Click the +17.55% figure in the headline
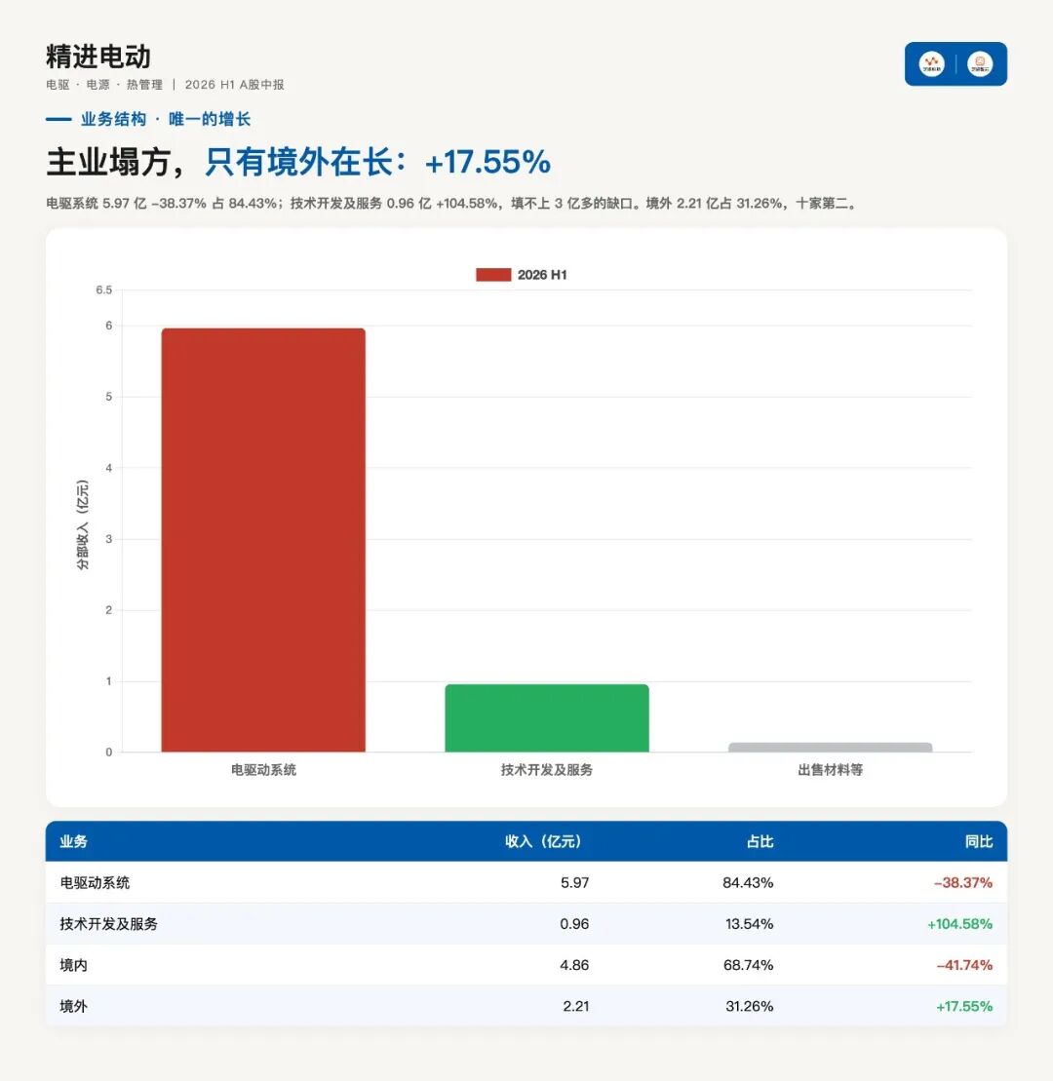 [487, 163]
